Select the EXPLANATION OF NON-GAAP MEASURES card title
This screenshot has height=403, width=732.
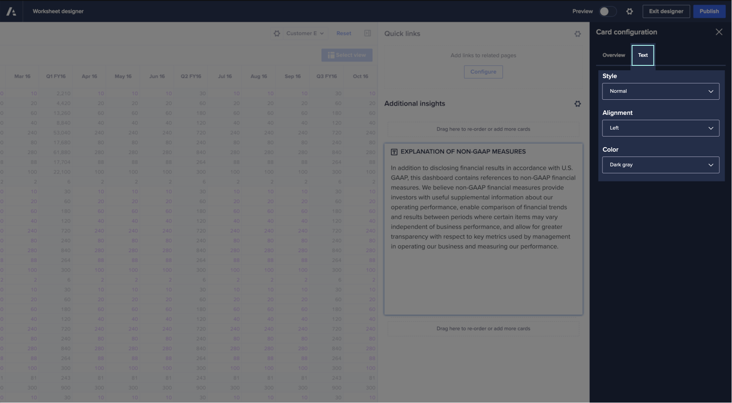click(463, 152)
